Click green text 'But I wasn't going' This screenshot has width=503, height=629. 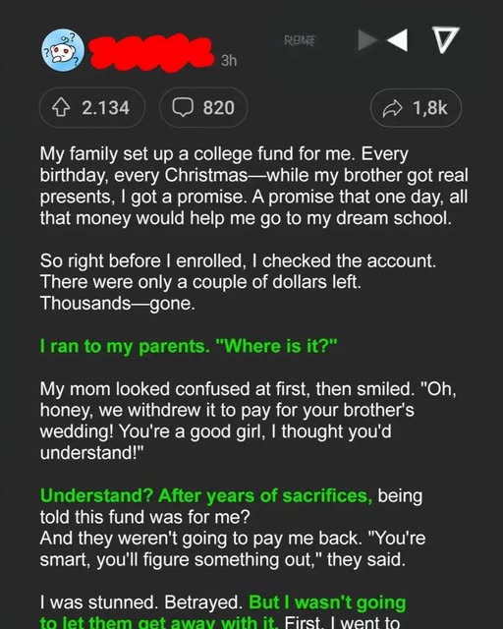tap(327, 602)
